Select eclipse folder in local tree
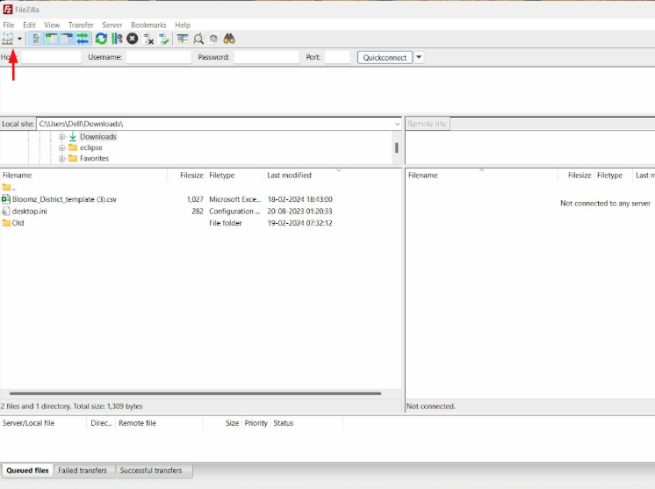Screen dimensions: 655x489 (91, 147)
